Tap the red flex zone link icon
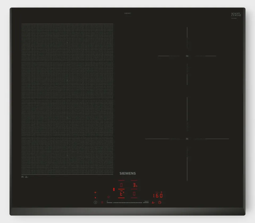The image size is (255, 223). pyautogui.click(x=114, y=190)
